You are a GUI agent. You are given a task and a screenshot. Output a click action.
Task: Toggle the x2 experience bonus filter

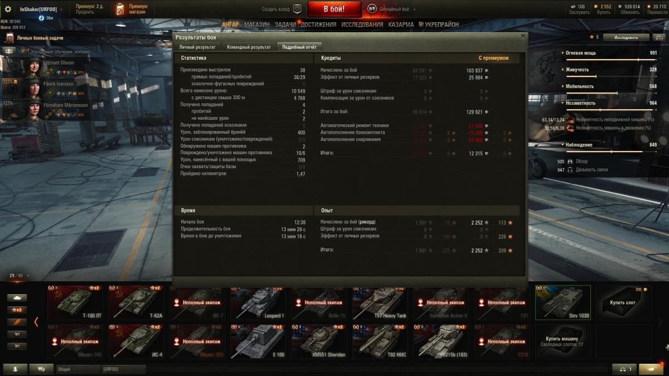17,310
